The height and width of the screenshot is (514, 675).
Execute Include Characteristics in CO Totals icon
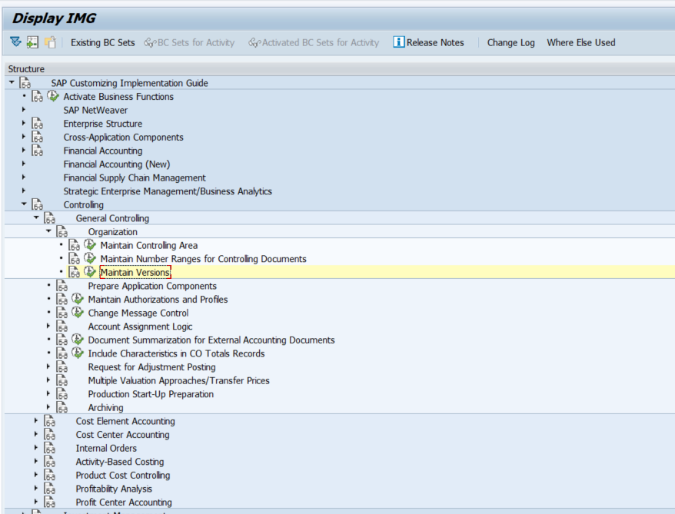[x=78, y=353]
